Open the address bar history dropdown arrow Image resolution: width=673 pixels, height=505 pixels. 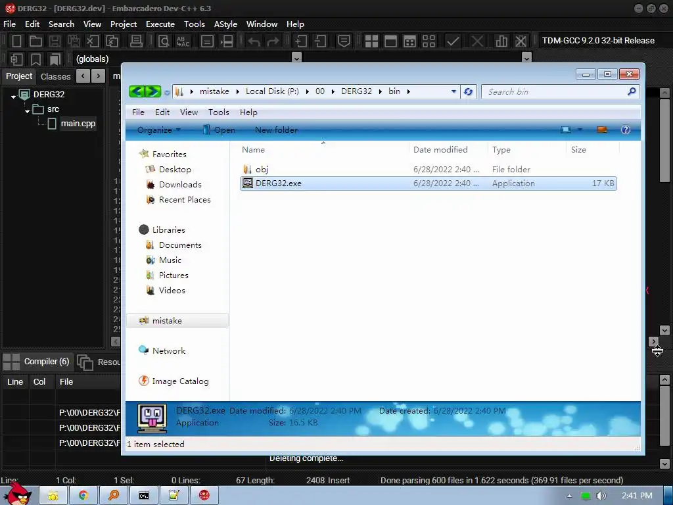[x=453, y=91]
